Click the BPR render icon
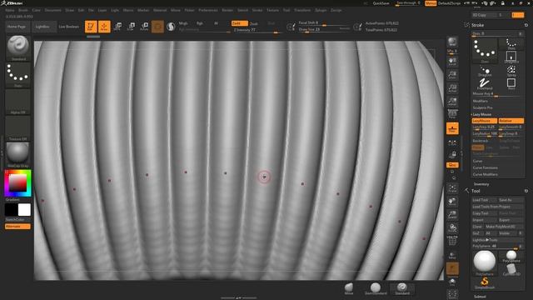Screen dimensions: 533x300 pyautogui.click(x=452, y=42)
